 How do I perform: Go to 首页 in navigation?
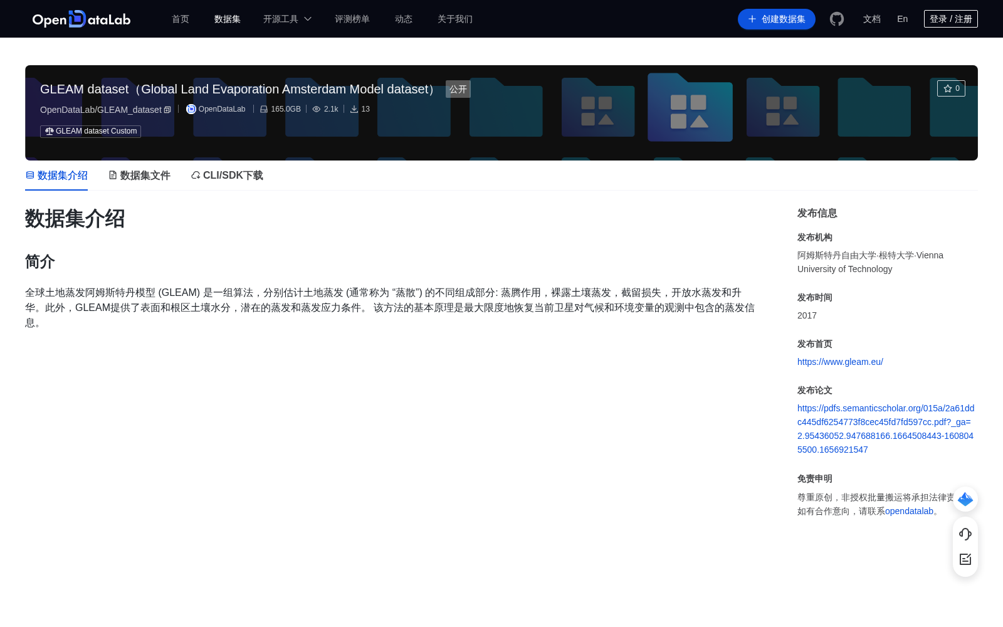tap(181, 19)
